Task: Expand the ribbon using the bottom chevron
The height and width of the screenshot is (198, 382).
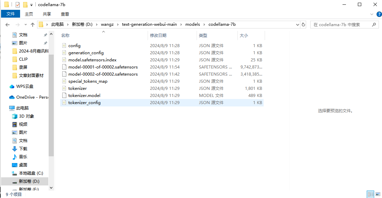Action: 371,14
